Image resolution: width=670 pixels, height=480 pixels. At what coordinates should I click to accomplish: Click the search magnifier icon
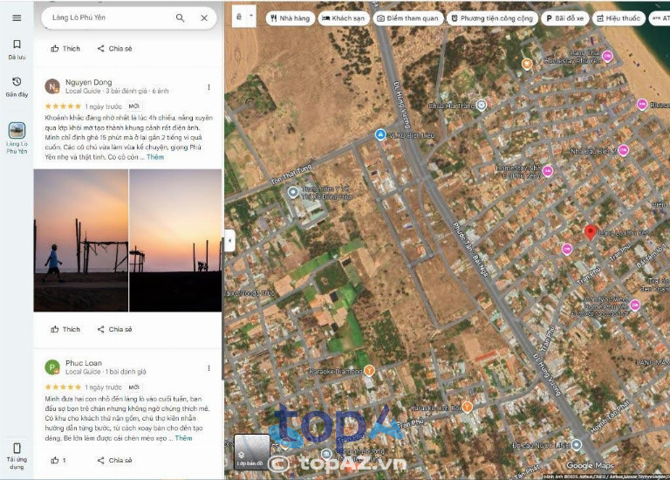(180, 17)
